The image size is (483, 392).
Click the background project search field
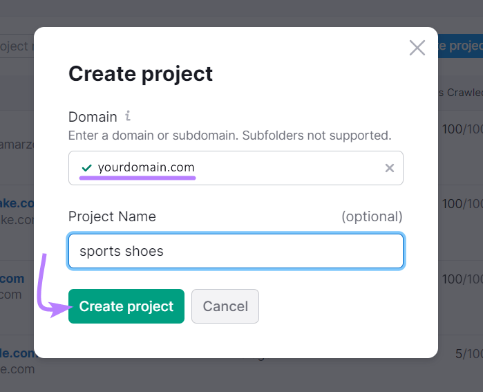[x=17, y=46]
